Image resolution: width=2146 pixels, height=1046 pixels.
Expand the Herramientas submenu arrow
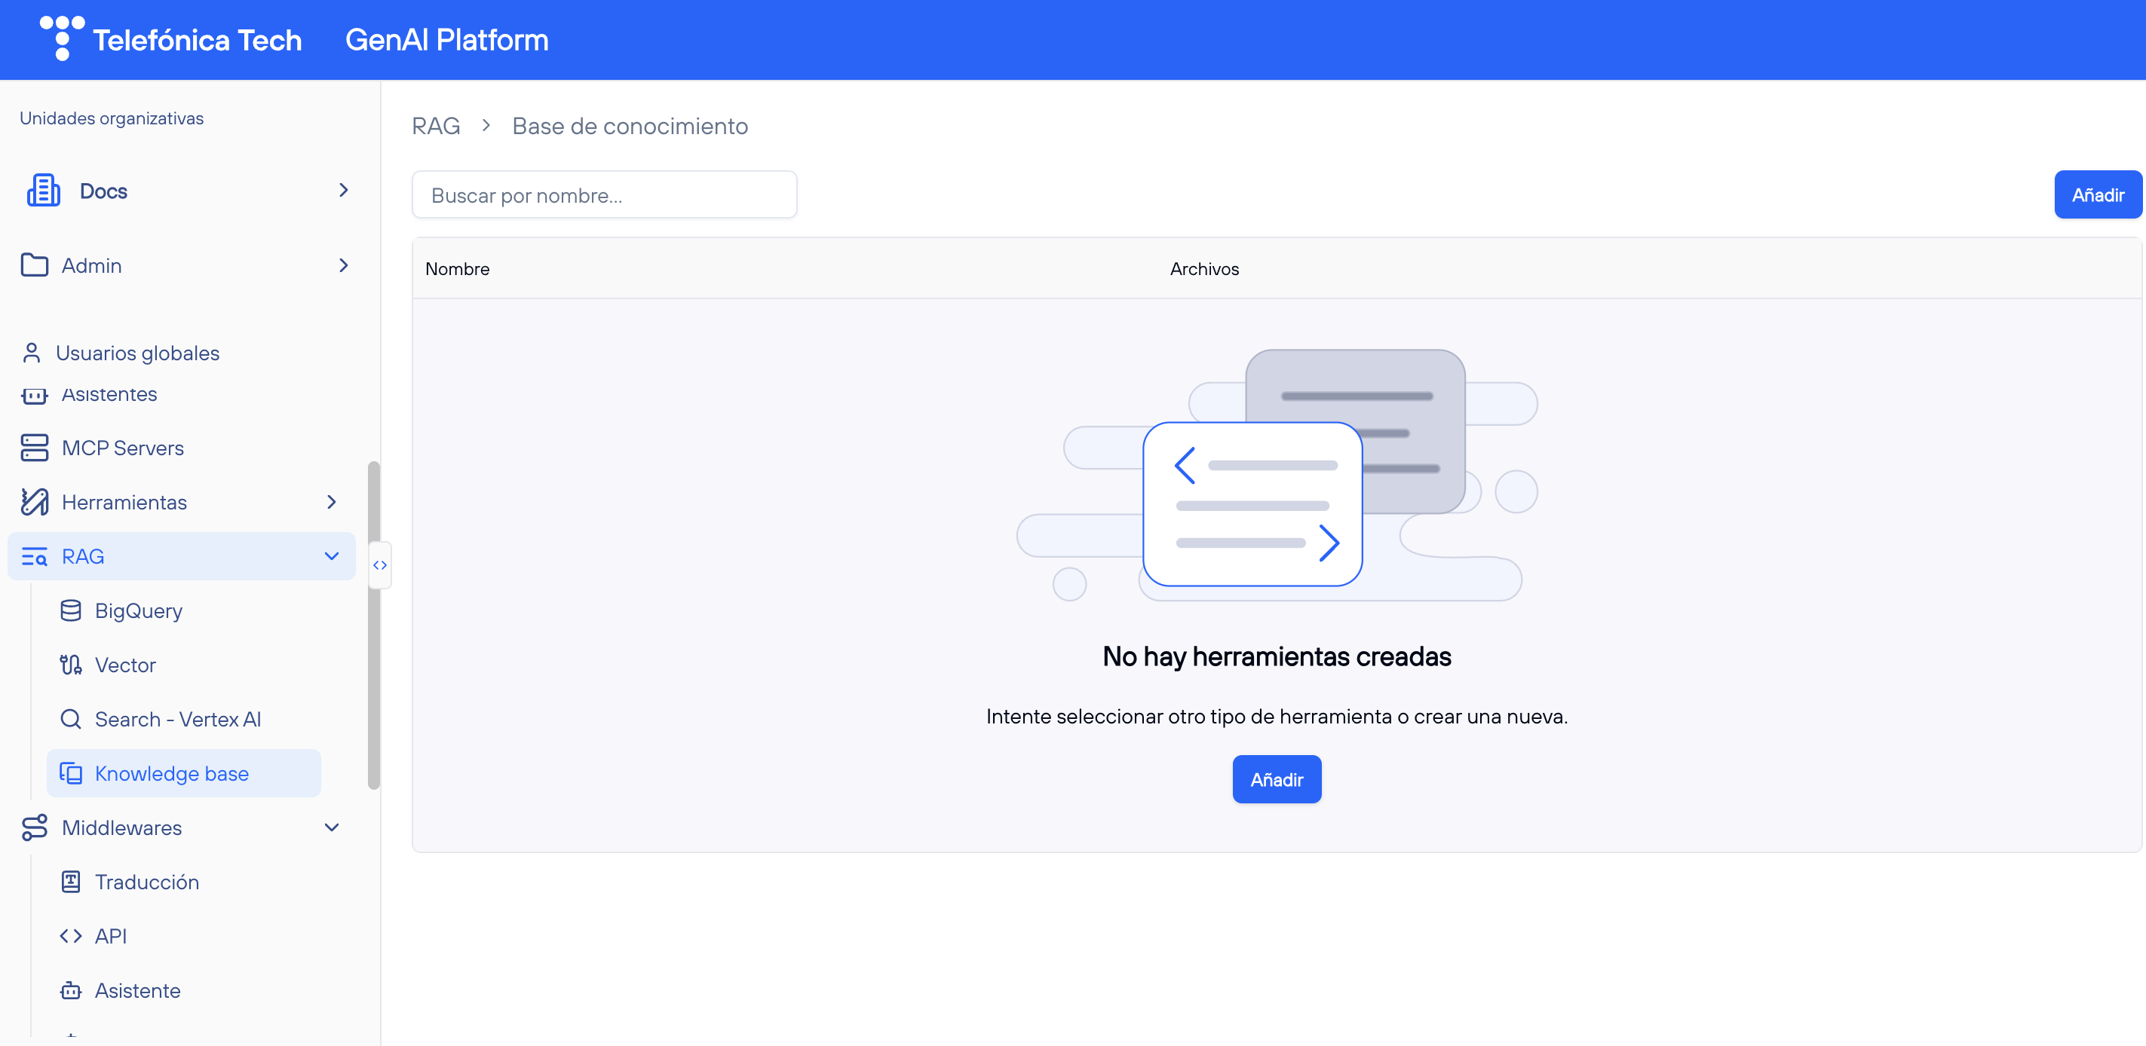pyautogui.click(x=332, y=501)
